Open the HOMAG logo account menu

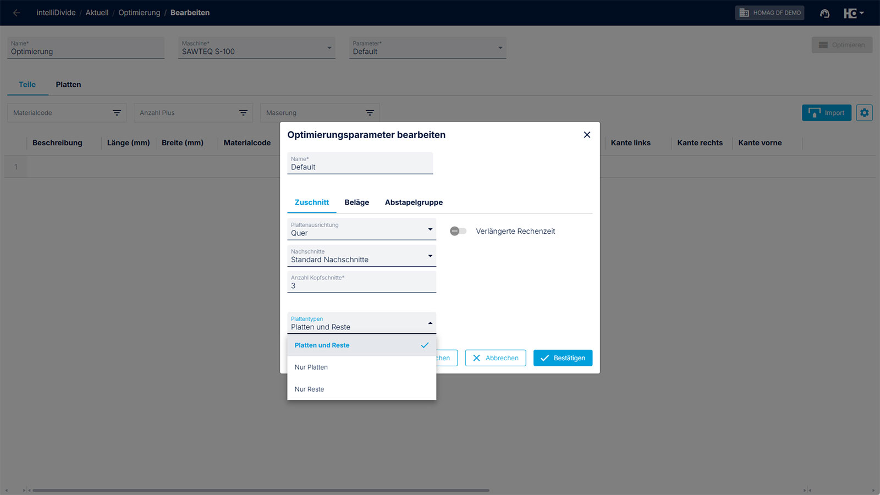[853, 13]
